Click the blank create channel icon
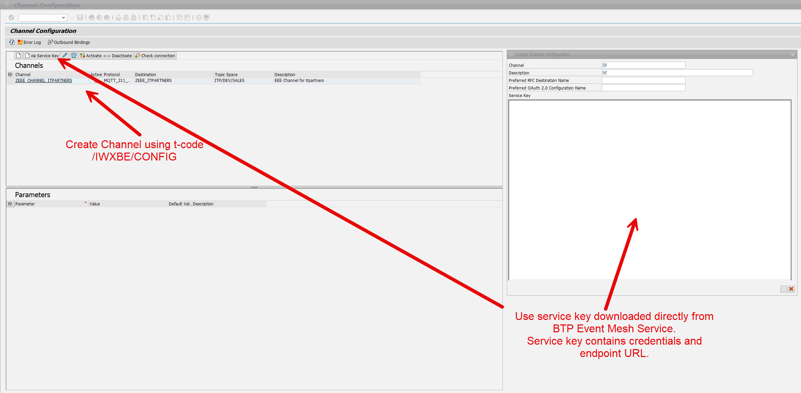The height and width of the screenshot is (393, 801). click(x=19, y=56)
